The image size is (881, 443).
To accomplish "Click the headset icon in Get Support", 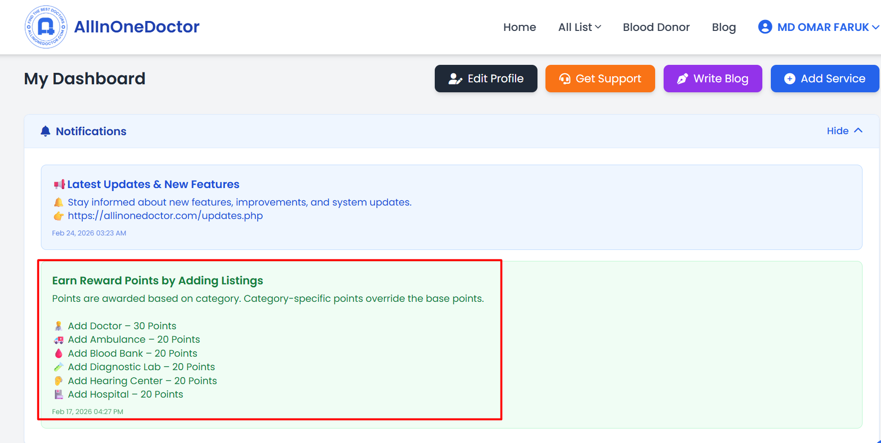I will click(564, 79).
